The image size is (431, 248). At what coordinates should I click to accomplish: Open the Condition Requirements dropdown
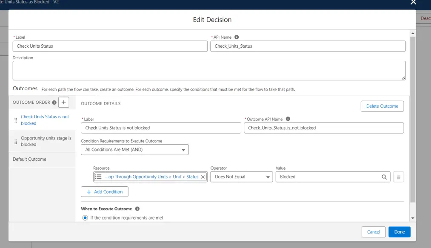point(134,150)
